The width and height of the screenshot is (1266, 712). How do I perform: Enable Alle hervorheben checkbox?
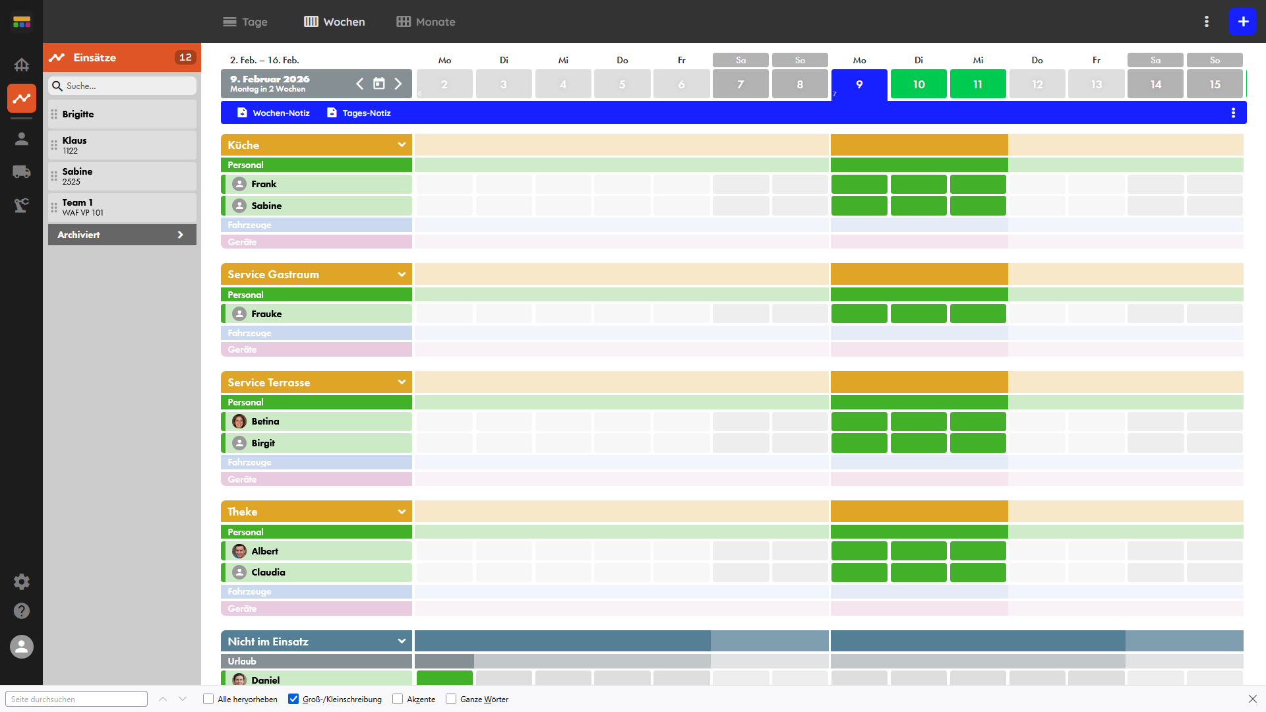(208, 699)
